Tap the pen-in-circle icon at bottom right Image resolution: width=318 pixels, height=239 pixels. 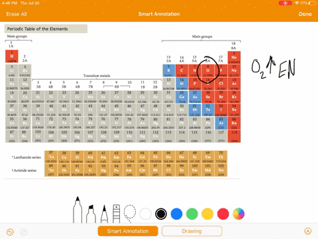point(307,231)
